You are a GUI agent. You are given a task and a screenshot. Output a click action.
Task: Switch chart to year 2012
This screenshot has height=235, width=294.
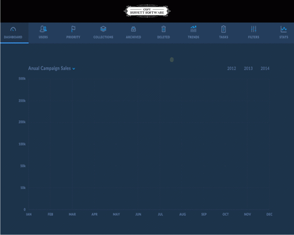(232, 69)
